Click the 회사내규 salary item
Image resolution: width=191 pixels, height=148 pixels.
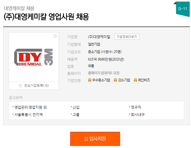[138, 114]
